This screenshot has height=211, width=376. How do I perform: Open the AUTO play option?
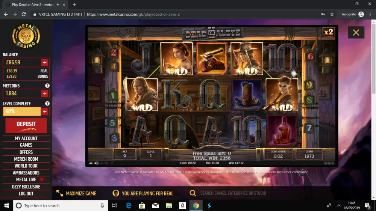click(104, 163)
